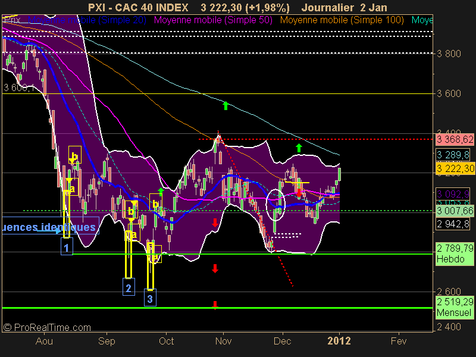Click the '2 Jan' date in the header
Viewport: 476px width, 357px height.
click(x=374, y=7)
